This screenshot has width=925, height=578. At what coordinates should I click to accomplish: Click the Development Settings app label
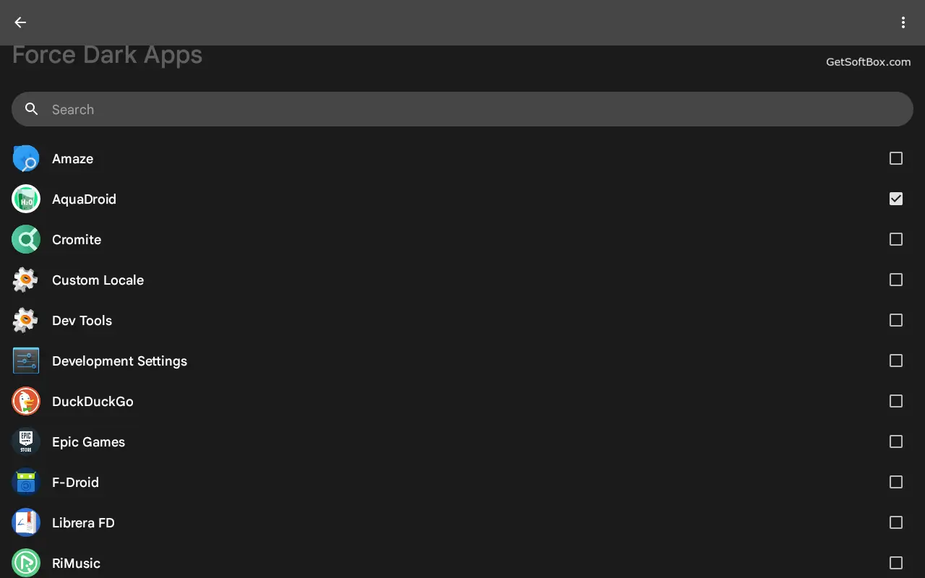119,361
